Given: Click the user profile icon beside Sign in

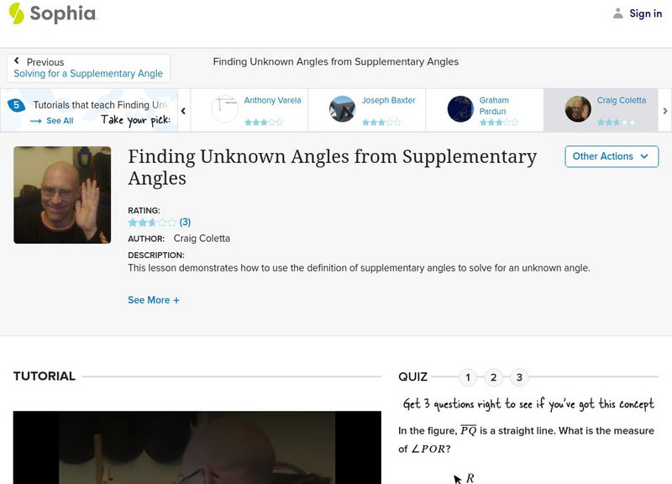Looking at the screenshot, I should tap(617, 13).
